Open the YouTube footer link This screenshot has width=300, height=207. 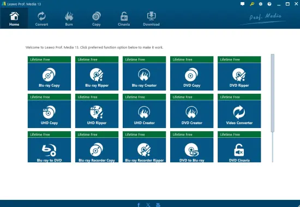coord(158,205)
